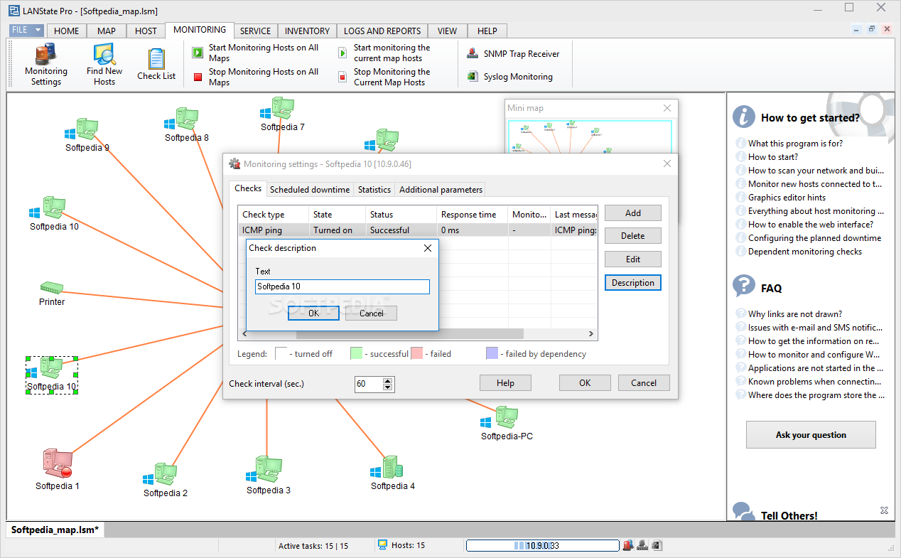Increase the check interval with up arrow
This screenshot has width=901, height=558.
coord(387,380)
